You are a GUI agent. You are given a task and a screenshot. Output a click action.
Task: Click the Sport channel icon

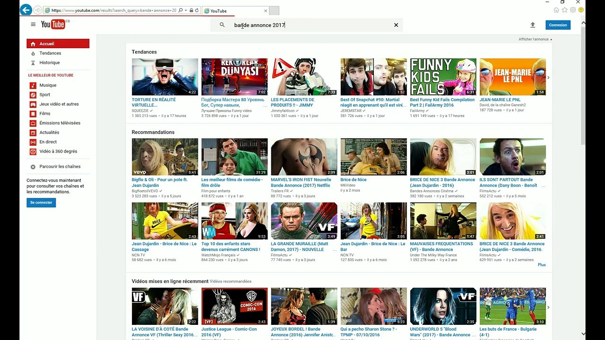pos(33,95)
